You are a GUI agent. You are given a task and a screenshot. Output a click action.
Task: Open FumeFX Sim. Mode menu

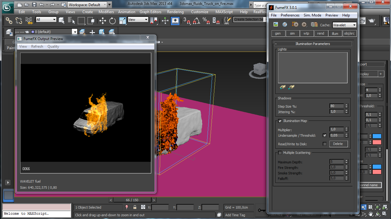(312, 15)
